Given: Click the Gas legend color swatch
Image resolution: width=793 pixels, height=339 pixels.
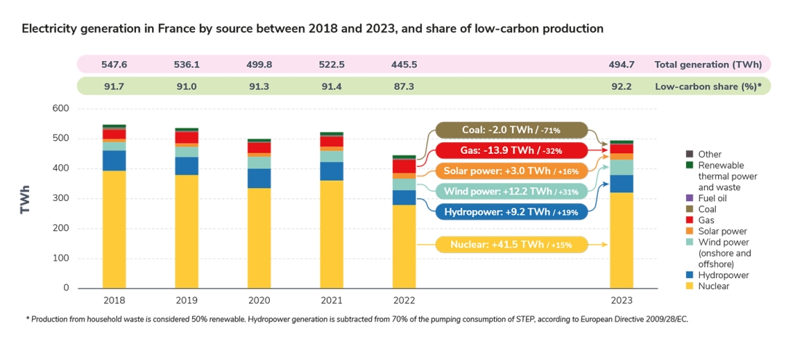Looking at the screenshot, I should [x=689, y=221].
